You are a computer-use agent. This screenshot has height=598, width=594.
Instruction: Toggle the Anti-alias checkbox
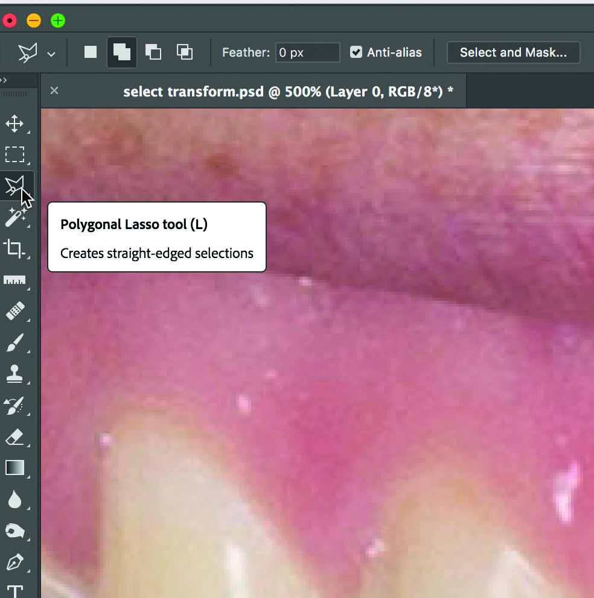coord(356,52)
